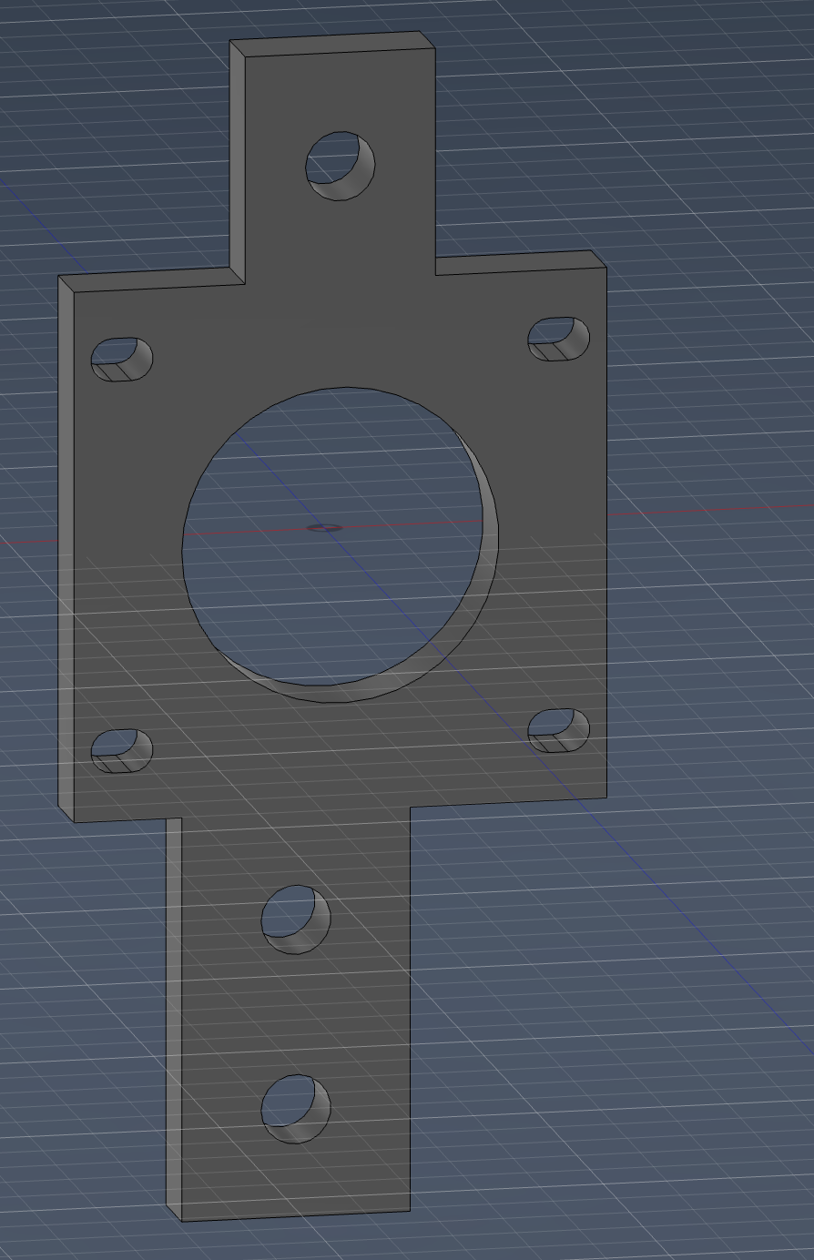Screen dimensions: 814x1260
Task: Click the origin marker at the part center
Action: point(325,527)
